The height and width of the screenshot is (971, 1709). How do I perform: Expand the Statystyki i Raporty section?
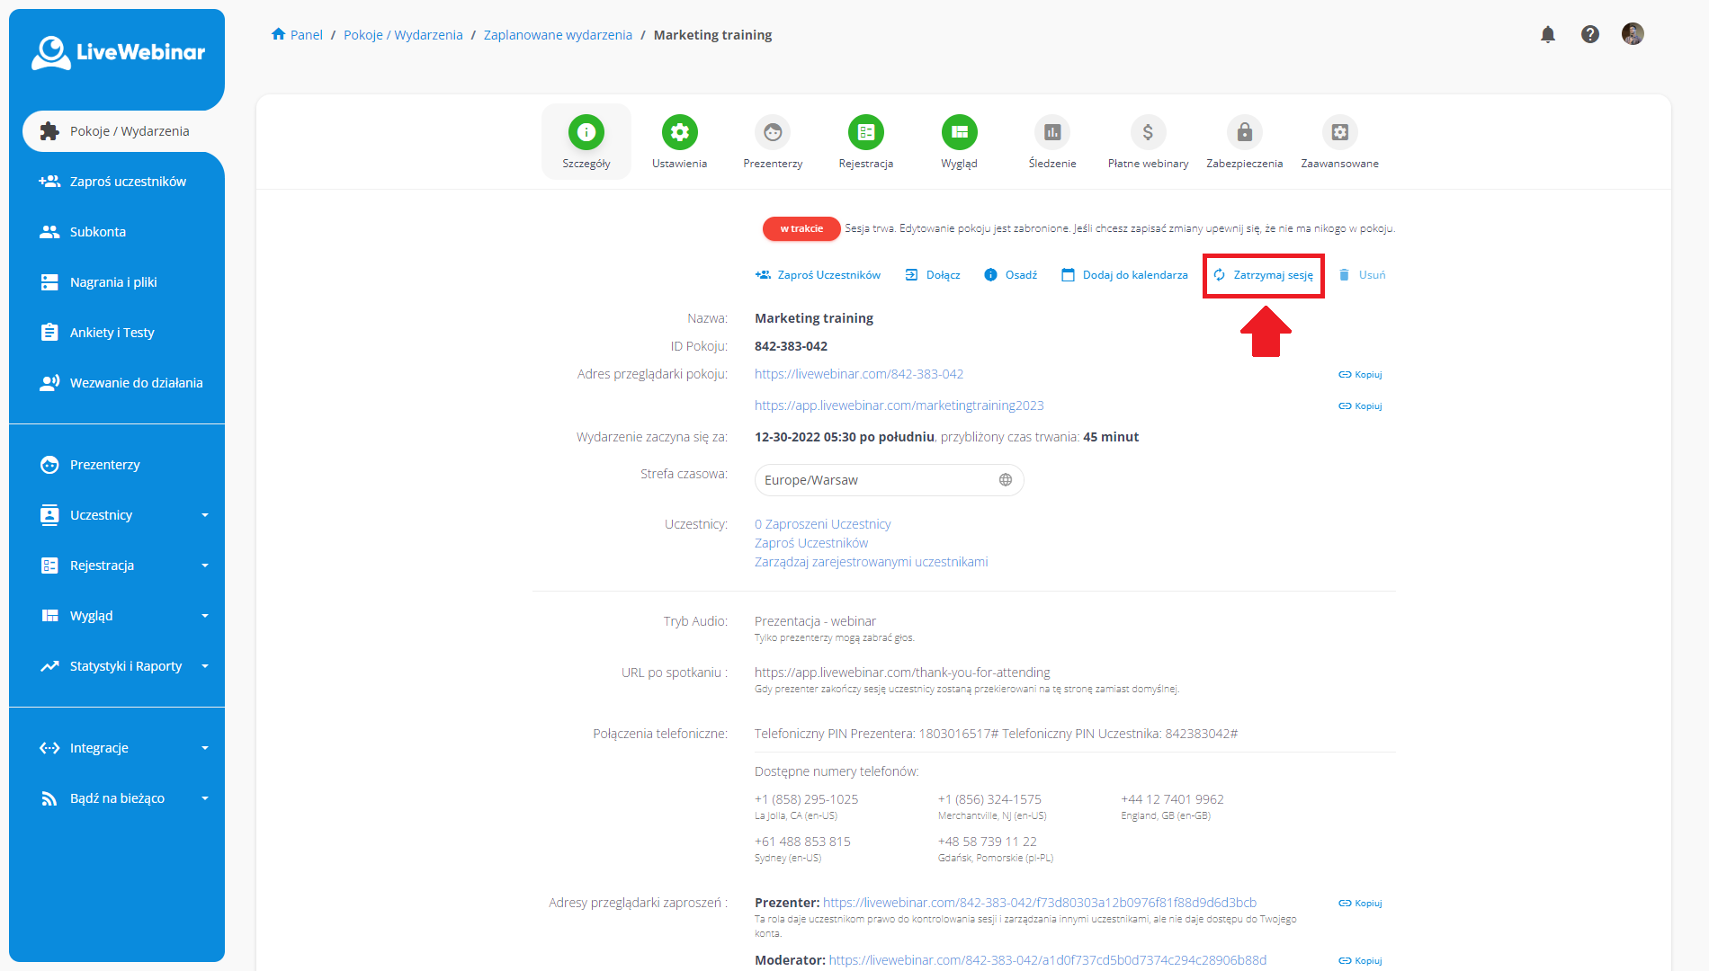click(x=125, y=665)
